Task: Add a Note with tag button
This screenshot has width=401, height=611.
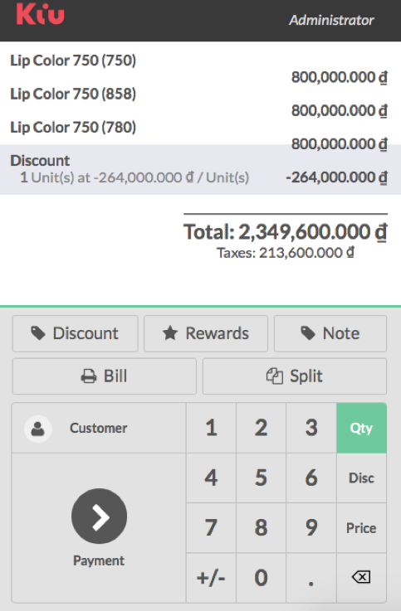Action: pos(330,333)
